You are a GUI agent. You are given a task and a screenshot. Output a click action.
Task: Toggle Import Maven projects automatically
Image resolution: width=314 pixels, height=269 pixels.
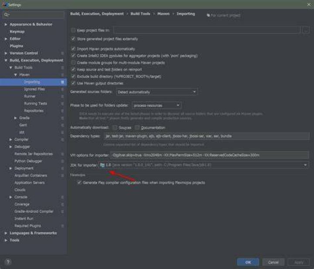(x=73, y=49)
